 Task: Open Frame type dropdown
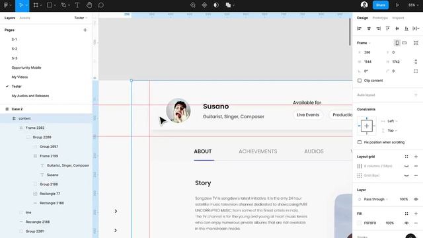pyautogui.click(x=364, y=43)
